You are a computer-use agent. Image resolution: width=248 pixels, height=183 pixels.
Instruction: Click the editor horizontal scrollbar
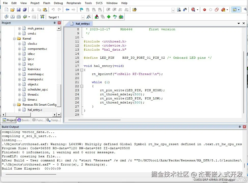tap(94, 120)
